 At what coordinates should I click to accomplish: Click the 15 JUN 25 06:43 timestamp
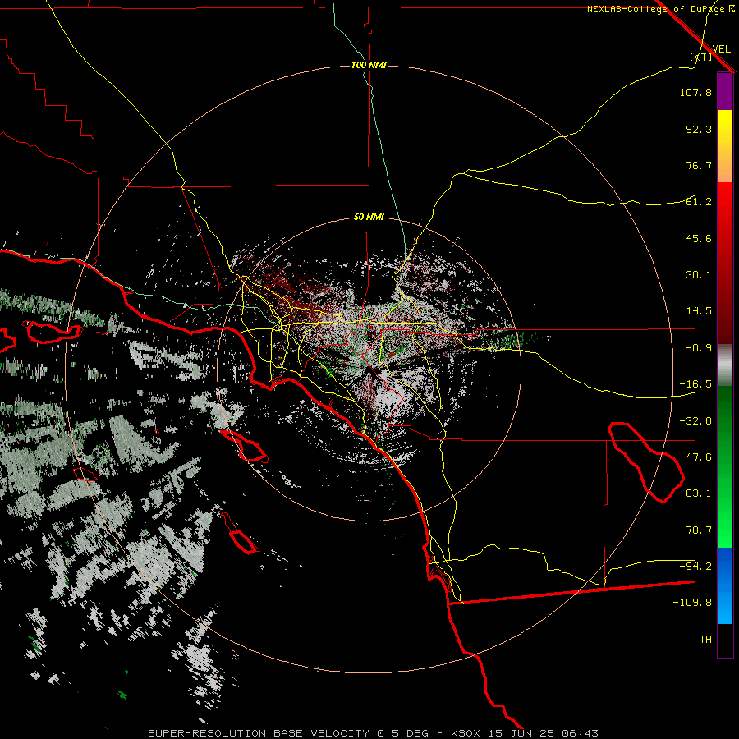[542, 733]
